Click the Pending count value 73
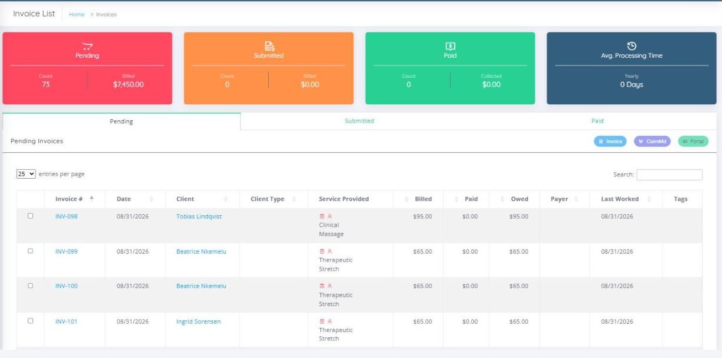722x358 pixels. (x=45, y=84)
